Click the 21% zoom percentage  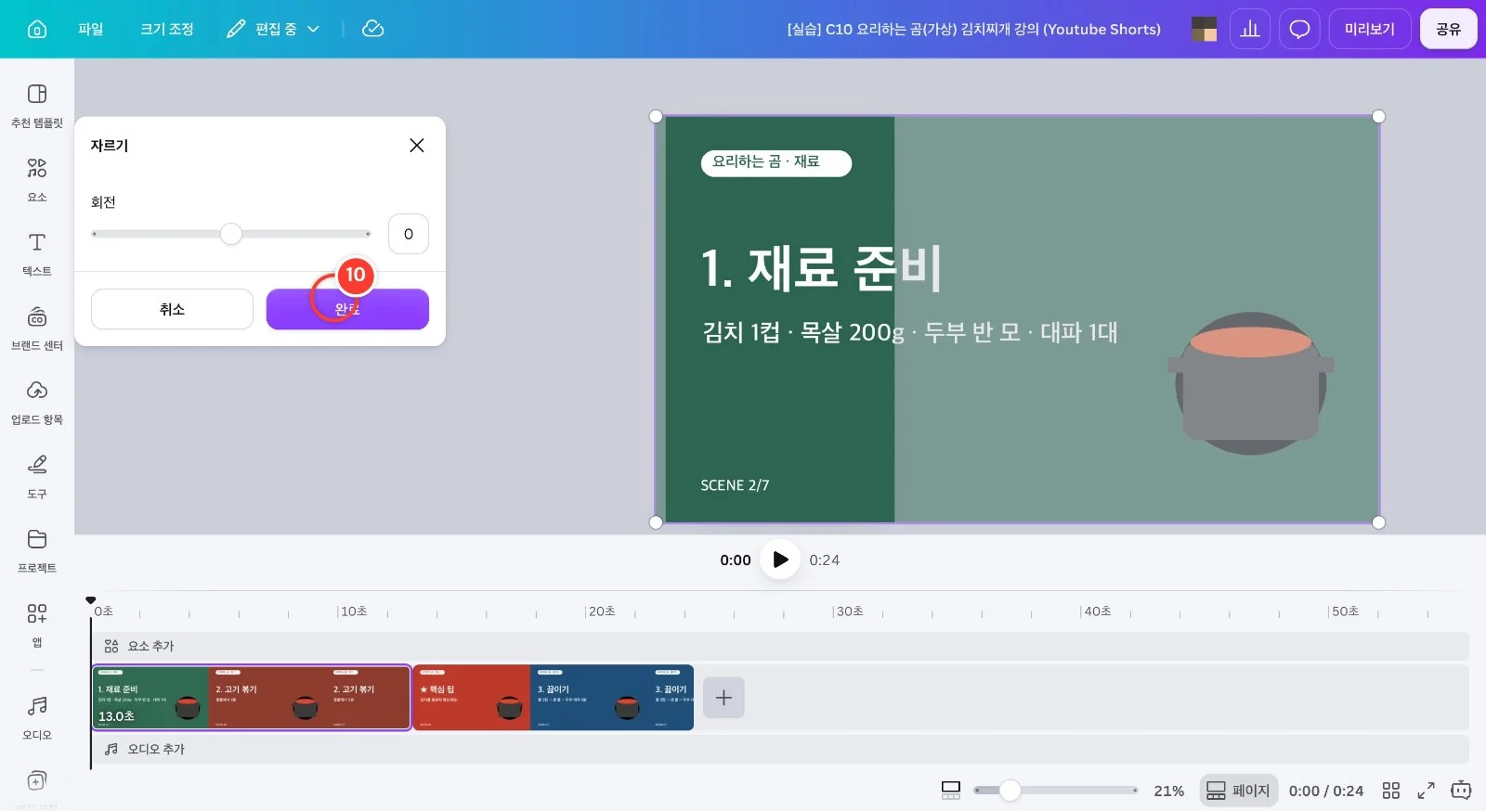[x=1168, y=791]
